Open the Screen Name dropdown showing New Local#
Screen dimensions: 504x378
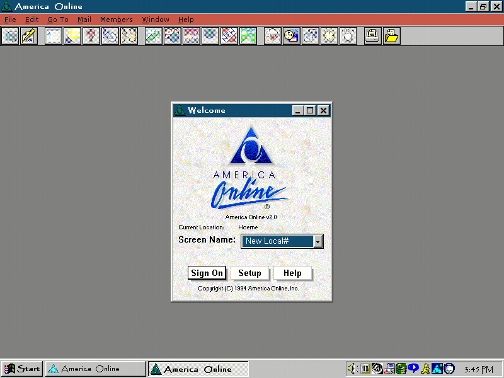pyautogui.click(x=318, y=241)
